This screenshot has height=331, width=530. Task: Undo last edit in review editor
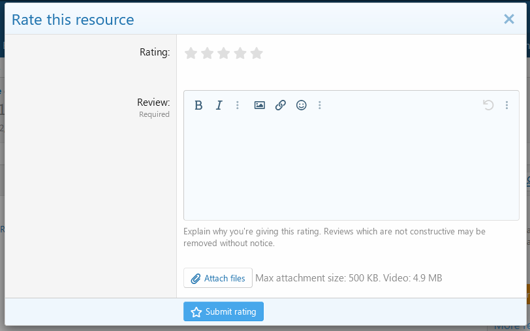pyautogui.click(x=488, y=105)
